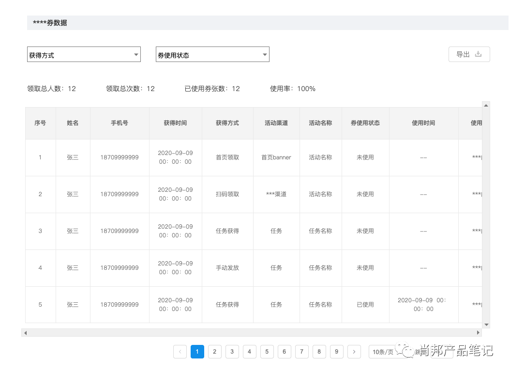Click the 未使用 status in row 4

(x=365, y=268)
